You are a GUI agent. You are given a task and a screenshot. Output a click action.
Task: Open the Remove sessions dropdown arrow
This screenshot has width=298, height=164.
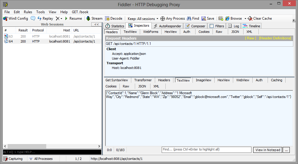61,19
